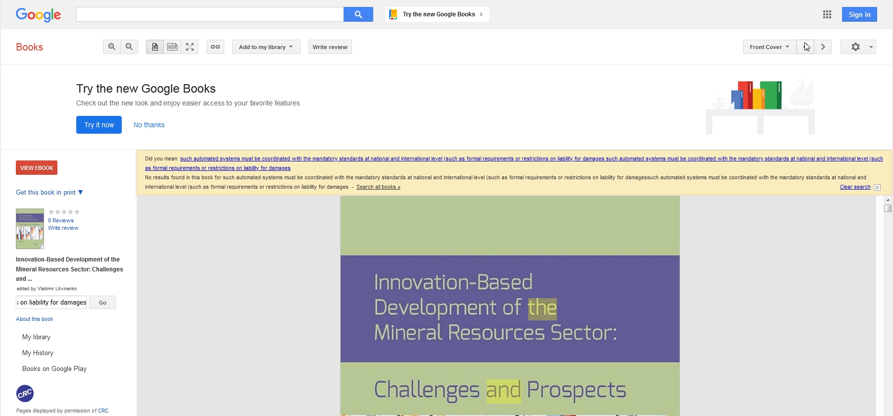The image size is (893, 416).
Task: Dismiss promo with No thanks
Action: pos(149,125)
